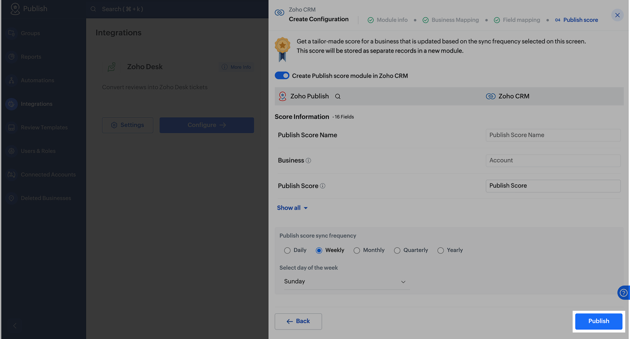Click the Automations sidebar icon

pos(12,80)
